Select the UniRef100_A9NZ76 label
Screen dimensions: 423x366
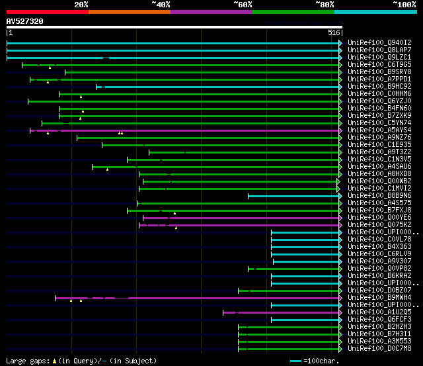pyautogui.click(x=379, y=138)
